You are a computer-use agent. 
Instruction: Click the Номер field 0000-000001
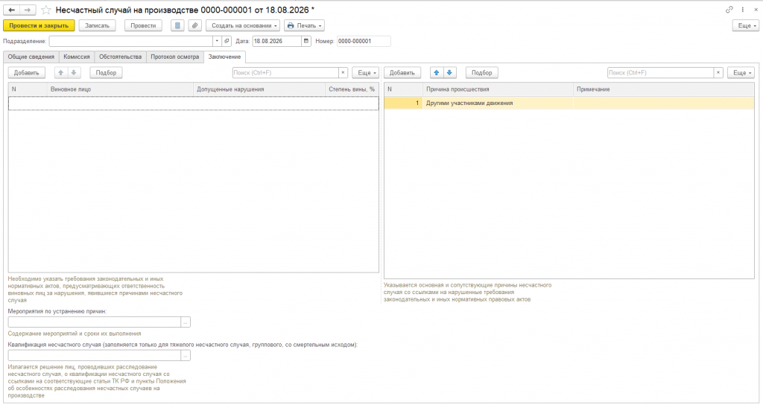pyautogui.click(x=364, y=42)
